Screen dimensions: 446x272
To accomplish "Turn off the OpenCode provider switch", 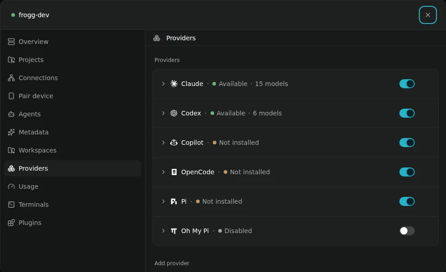I will click(407, 172).
